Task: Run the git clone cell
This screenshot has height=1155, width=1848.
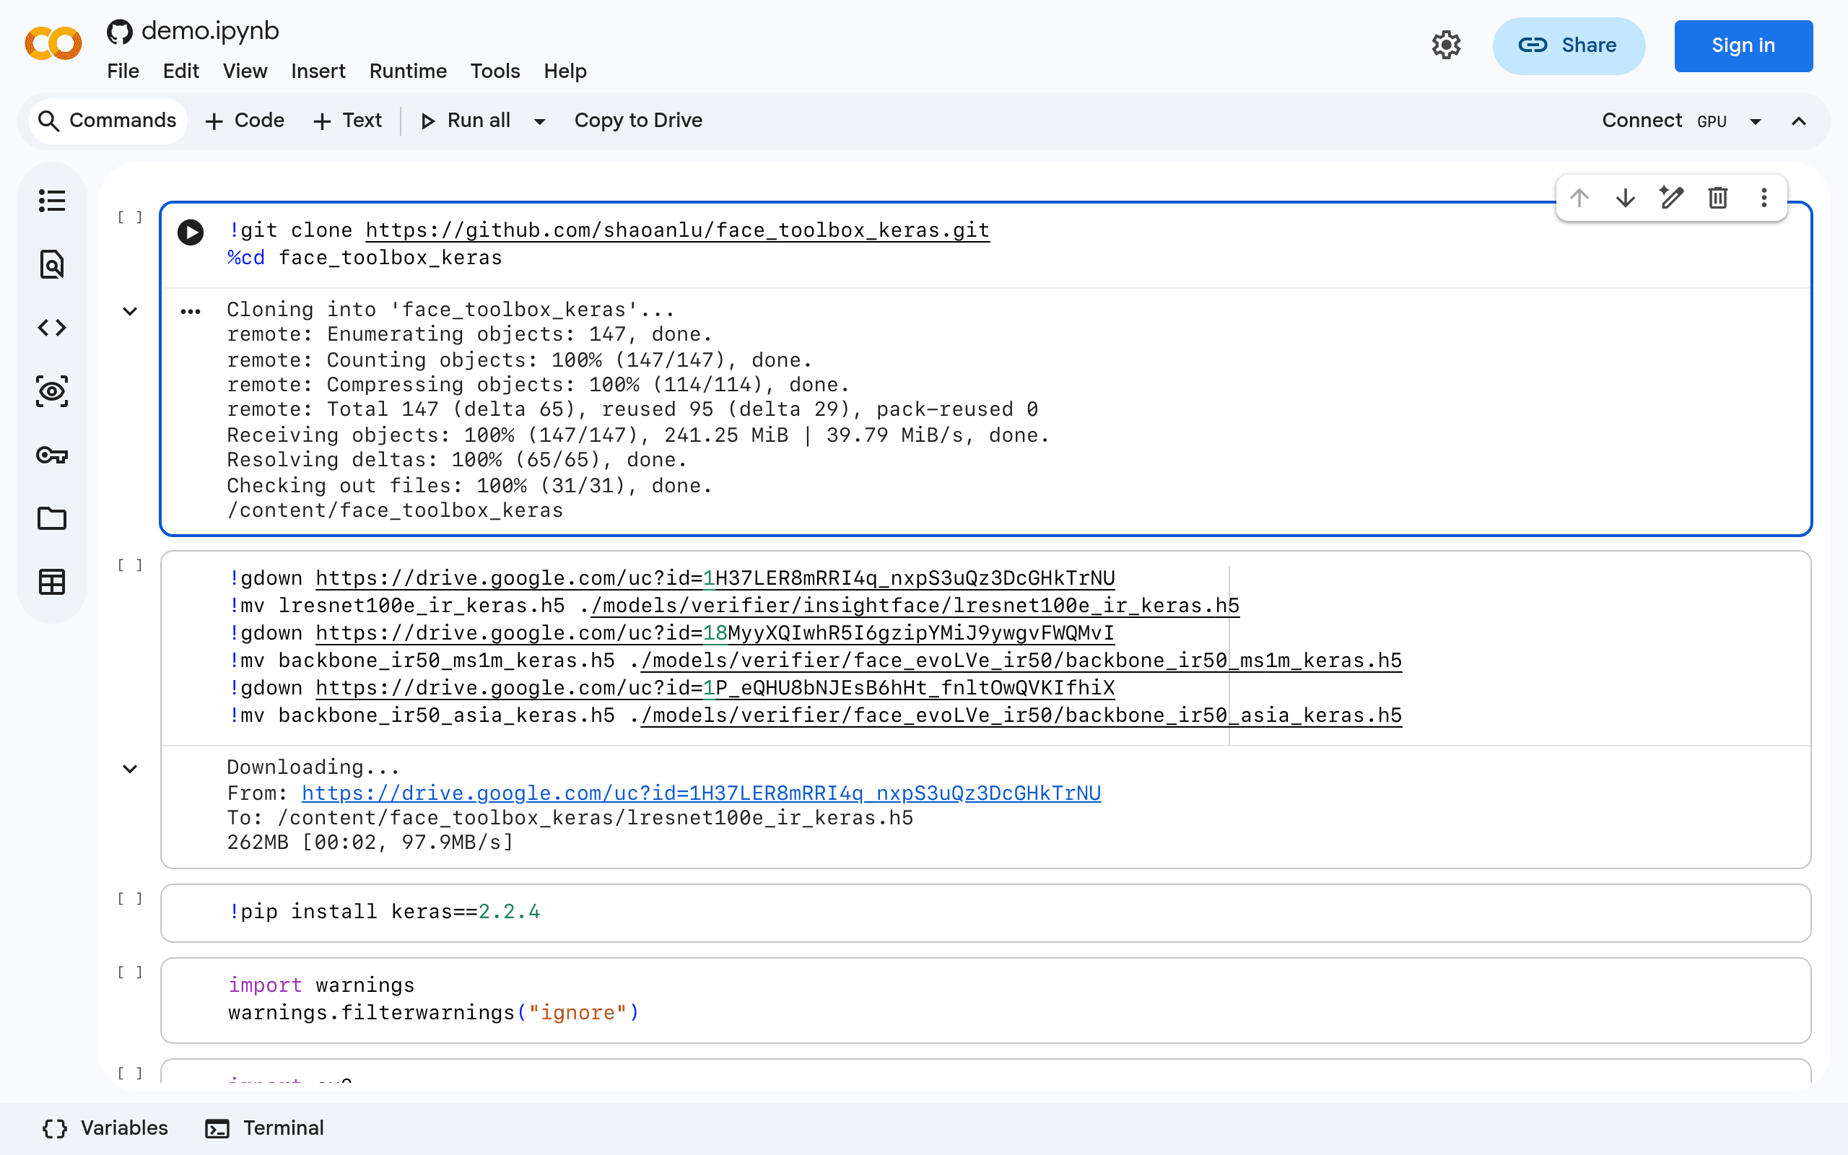Action: [190, 232]
